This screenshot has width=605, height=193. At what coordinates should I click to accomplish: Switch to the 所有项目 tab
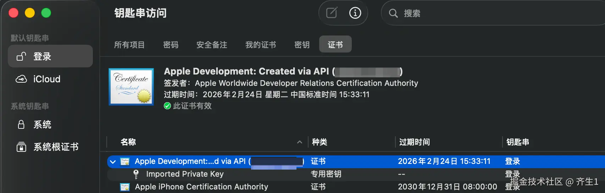point(129,45)
